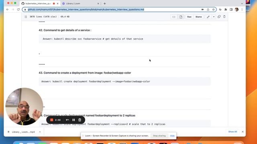
Task: Select the kubernetes_interview GitHub tab
Action: coord(39,4)
